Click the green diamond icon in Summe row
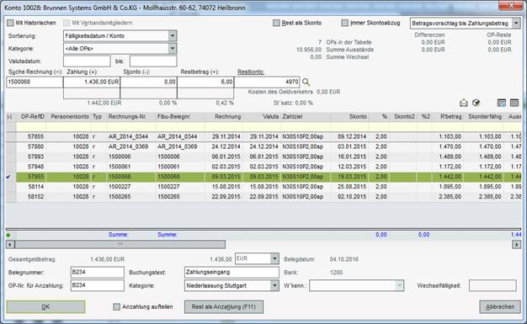The width and height of the screenshot is (527, 324). (x=8, y=235)
